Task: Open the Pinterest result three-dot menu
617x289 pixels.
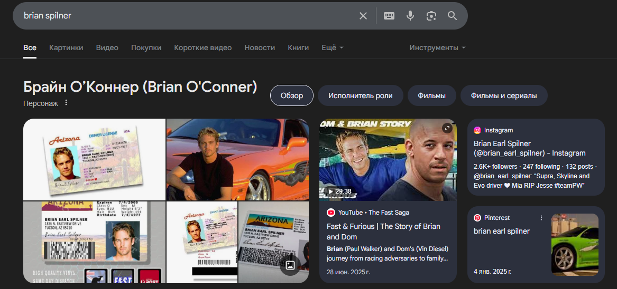Action: 541,218
